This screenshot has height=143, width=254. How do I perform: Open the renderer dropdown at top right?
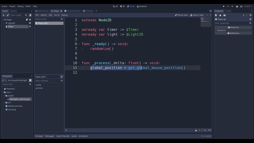(x=248, y=6)
